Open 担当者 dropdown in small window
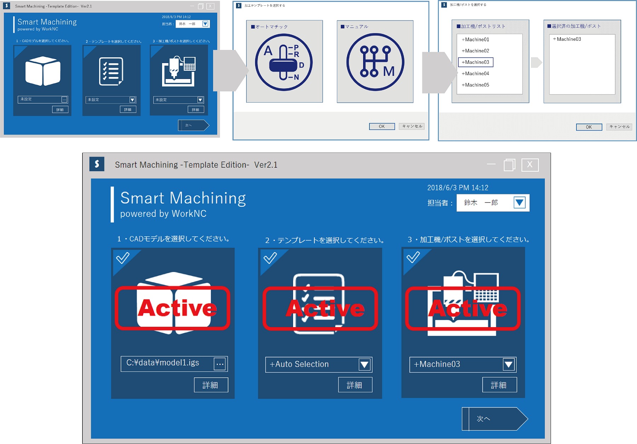 point(205,24)
